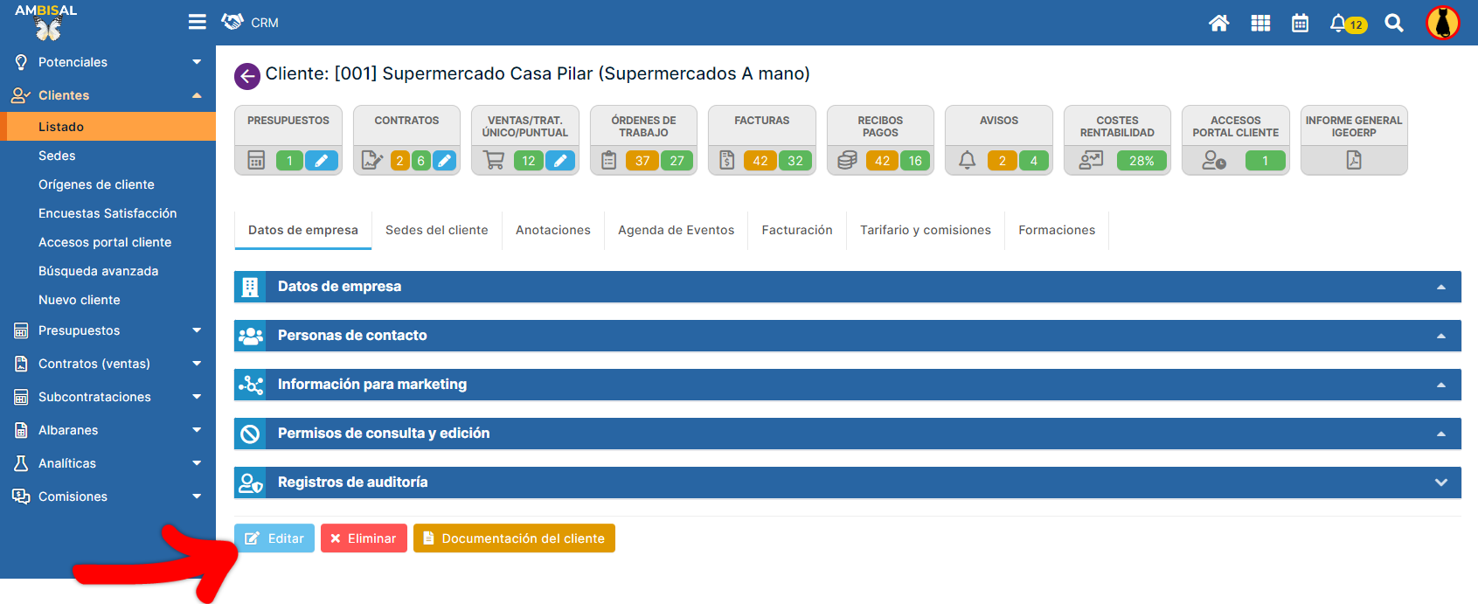Viewport: 1478px width, 604px height.
Task: Collapse the Datos de empresa section
Action: point(1440,287)
